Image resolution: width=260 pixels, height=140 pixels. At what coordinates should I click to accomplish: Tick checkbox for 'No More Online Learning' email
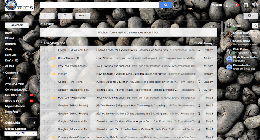point(43,114)
